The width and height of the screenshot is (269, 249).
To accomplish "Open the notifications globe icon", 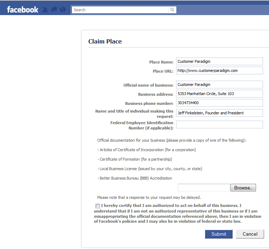I will click(x=63, y=9).
